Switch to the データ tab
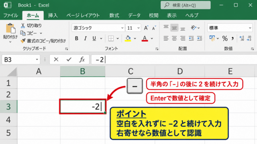 tap(134, 16)
